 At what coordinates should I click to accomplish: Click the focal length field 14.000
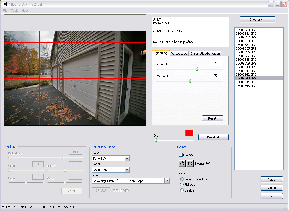[101, 190]
